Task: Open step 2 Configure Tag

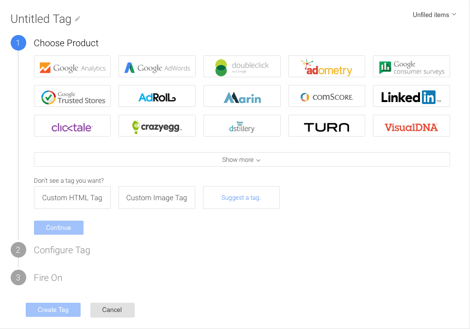Action: pyautogui.click(x=62, y=250)
